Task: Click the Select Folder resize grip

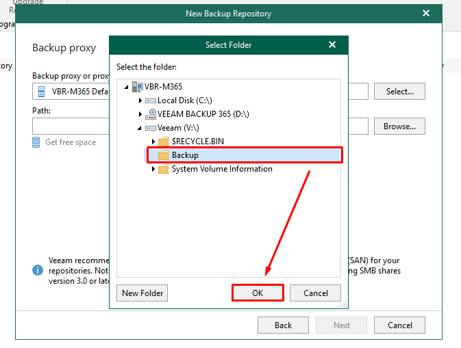Action: pos(343,304)
